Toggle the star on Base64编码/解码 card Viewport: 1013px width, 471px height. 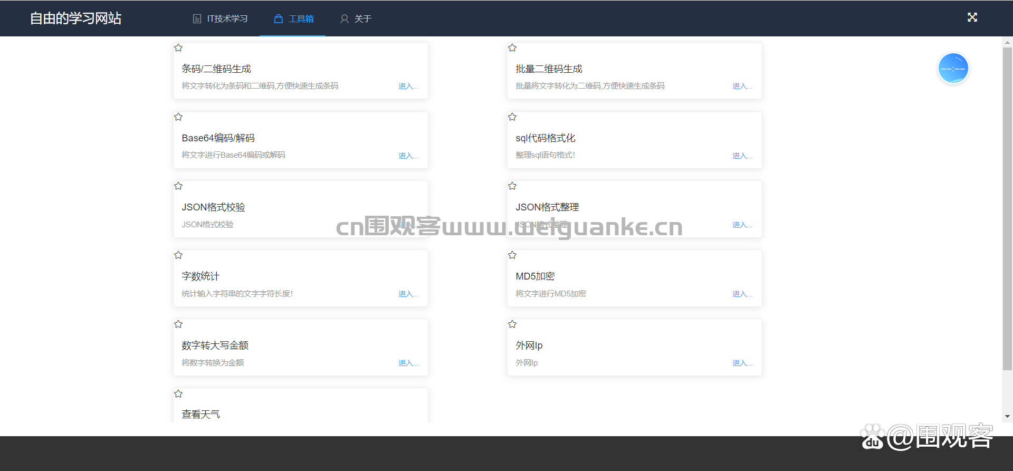click(178, 117)
